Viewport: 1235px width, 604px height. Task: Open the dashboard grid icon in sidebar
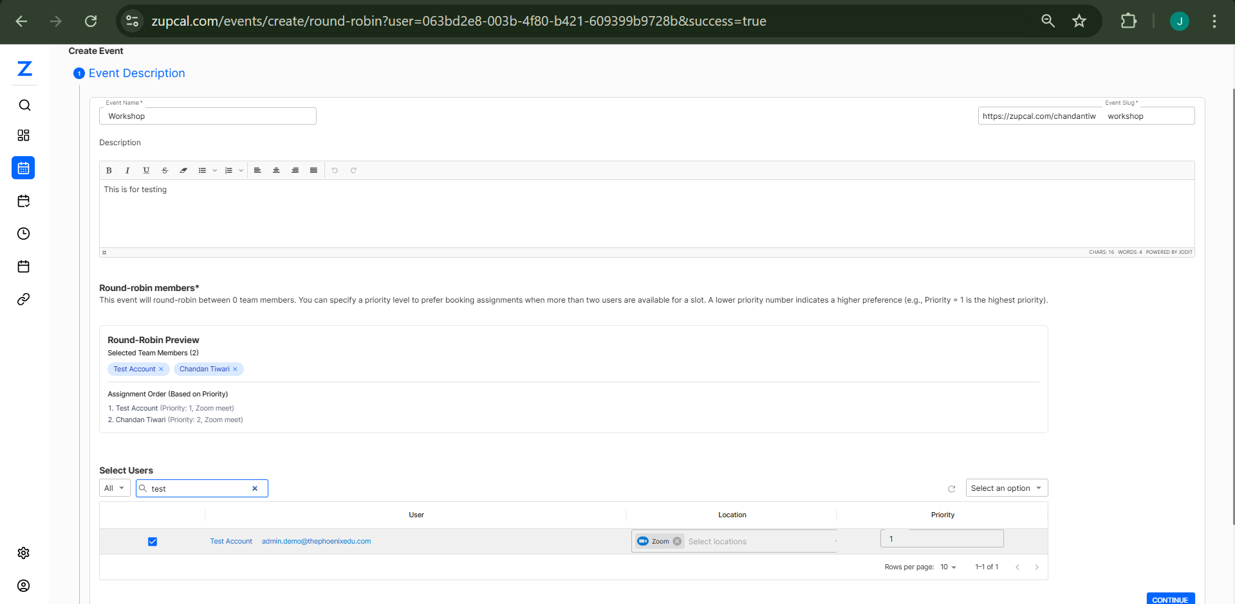coord(24,136)
